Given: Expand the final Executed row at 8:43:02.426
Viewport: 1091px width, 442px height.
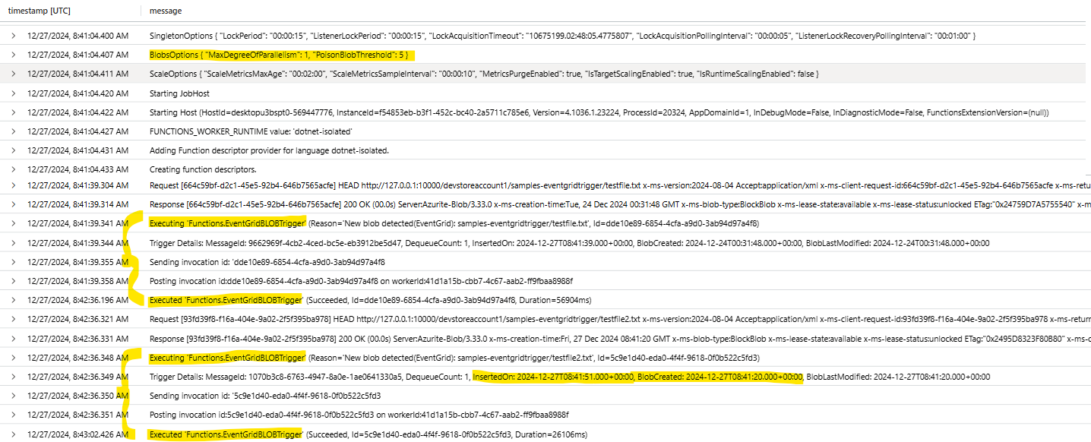Looking at the screenshot, I should tap(13, 434).
